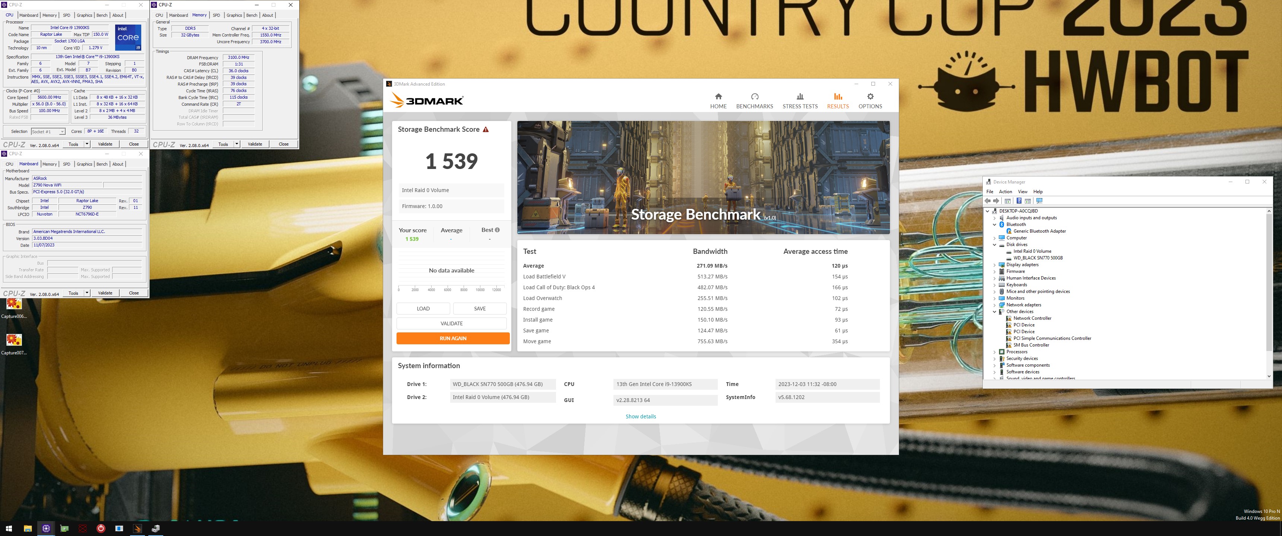Click the Intel Core i9 logo in CPU-Z
This screenshot has width=1282, height=536.
point(129,38)
